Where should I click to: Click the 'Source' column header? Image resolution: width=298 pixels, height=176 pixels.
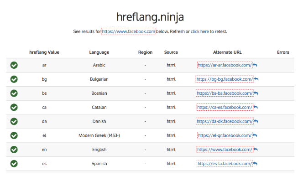click(x=171, y=52)
